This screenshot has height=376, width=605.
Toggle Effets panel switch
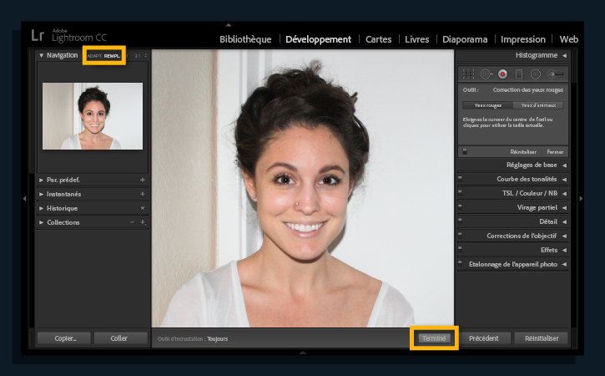(460, 249)
